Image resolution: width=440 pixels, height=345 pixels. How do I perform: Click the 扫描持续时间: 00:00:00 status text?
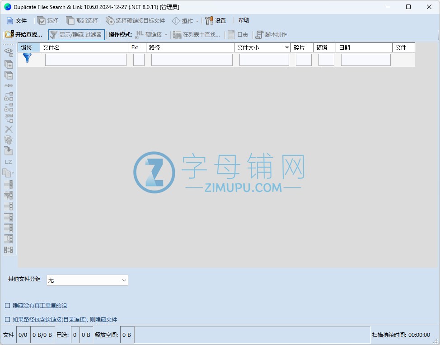coord(401,335)
